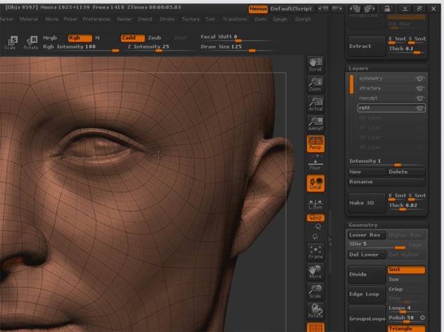The width and height of the screenshot is (444, 332).
Task: Click the Rotate view icon in right shelf
Action: 316,311
